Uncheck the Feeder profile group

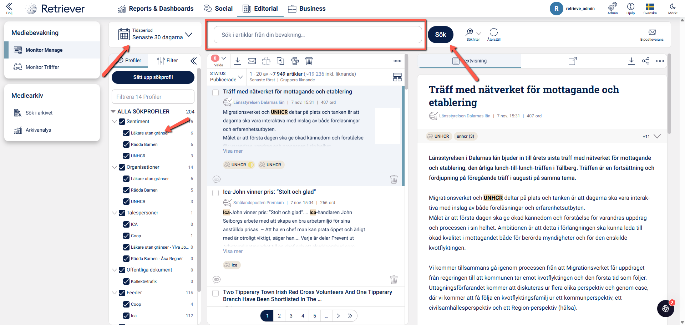click(122, 293)
